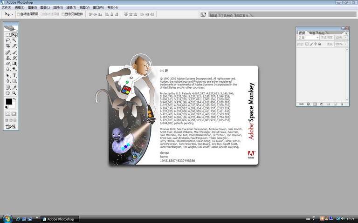Open the 图像(I) menu
358x223 pixels.
tap(32, 7)
